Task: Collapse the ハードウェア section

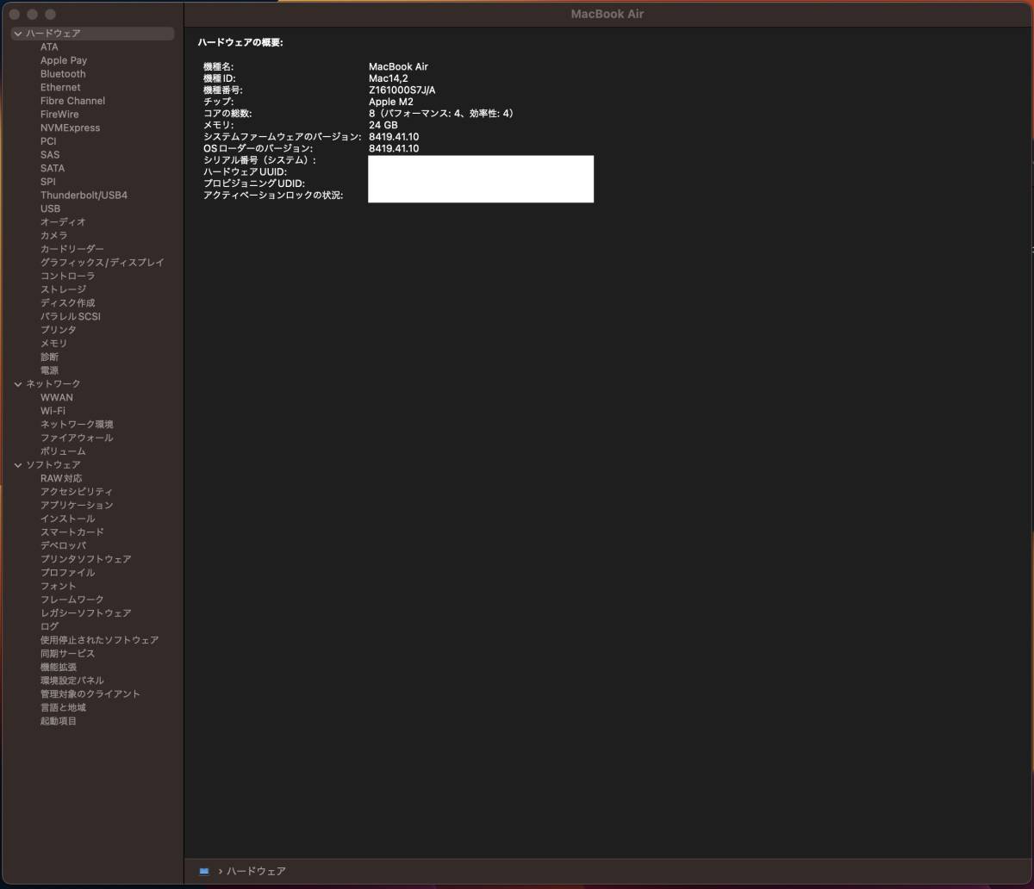Action: pos(18,34)
